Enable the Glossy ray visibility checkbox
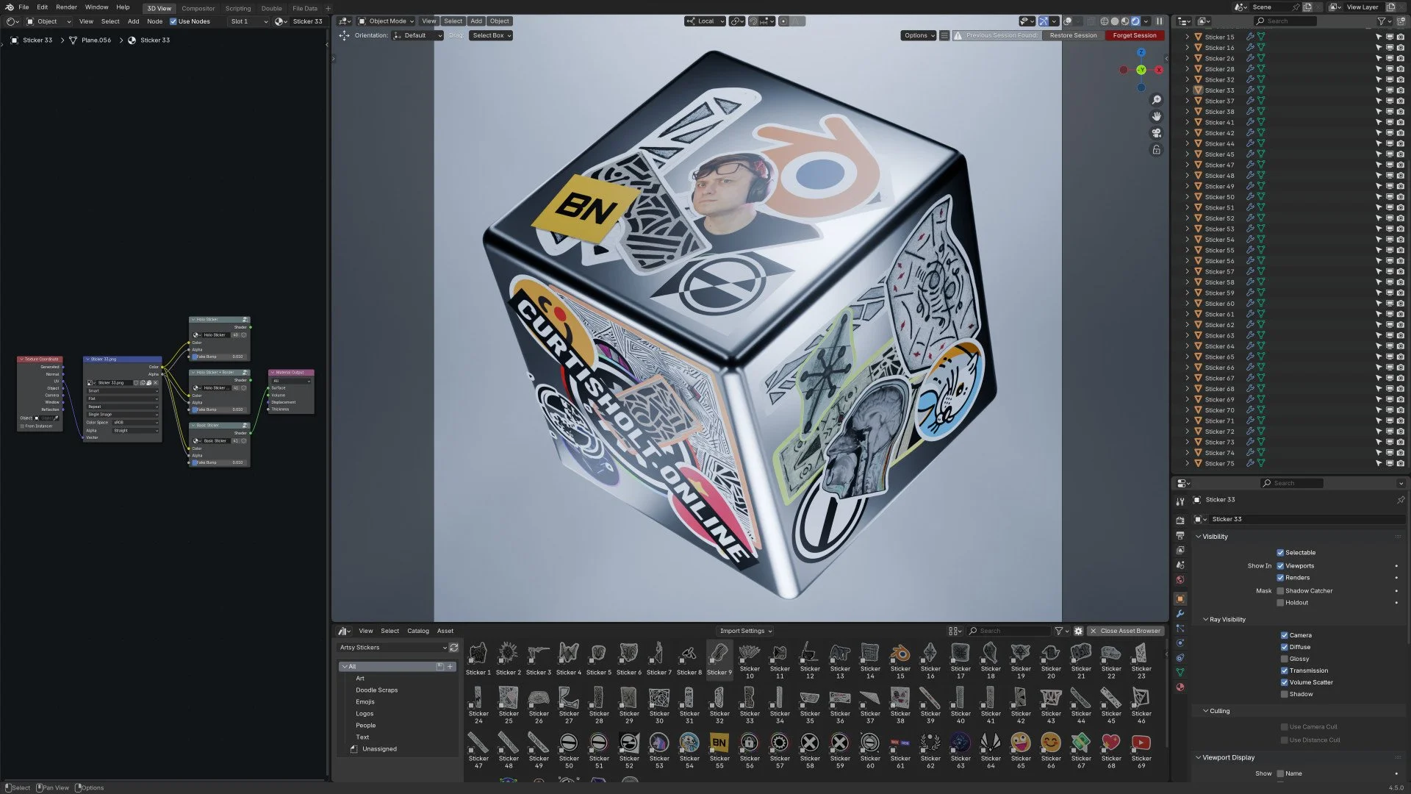 pyautogui.click(x=1284, y=659)
